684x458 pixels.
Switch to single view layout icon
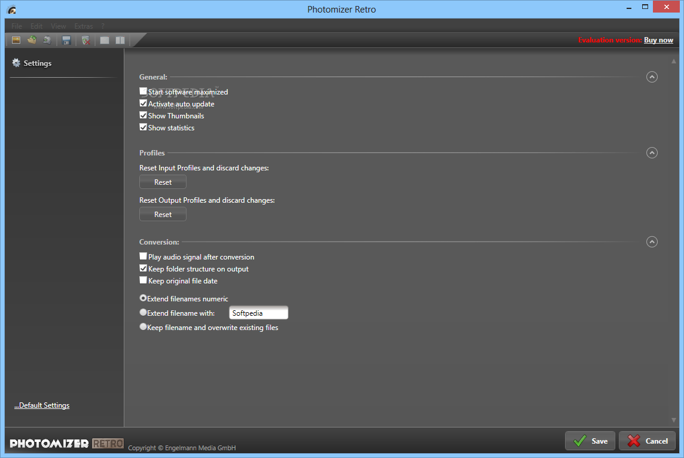pos(105,41)
